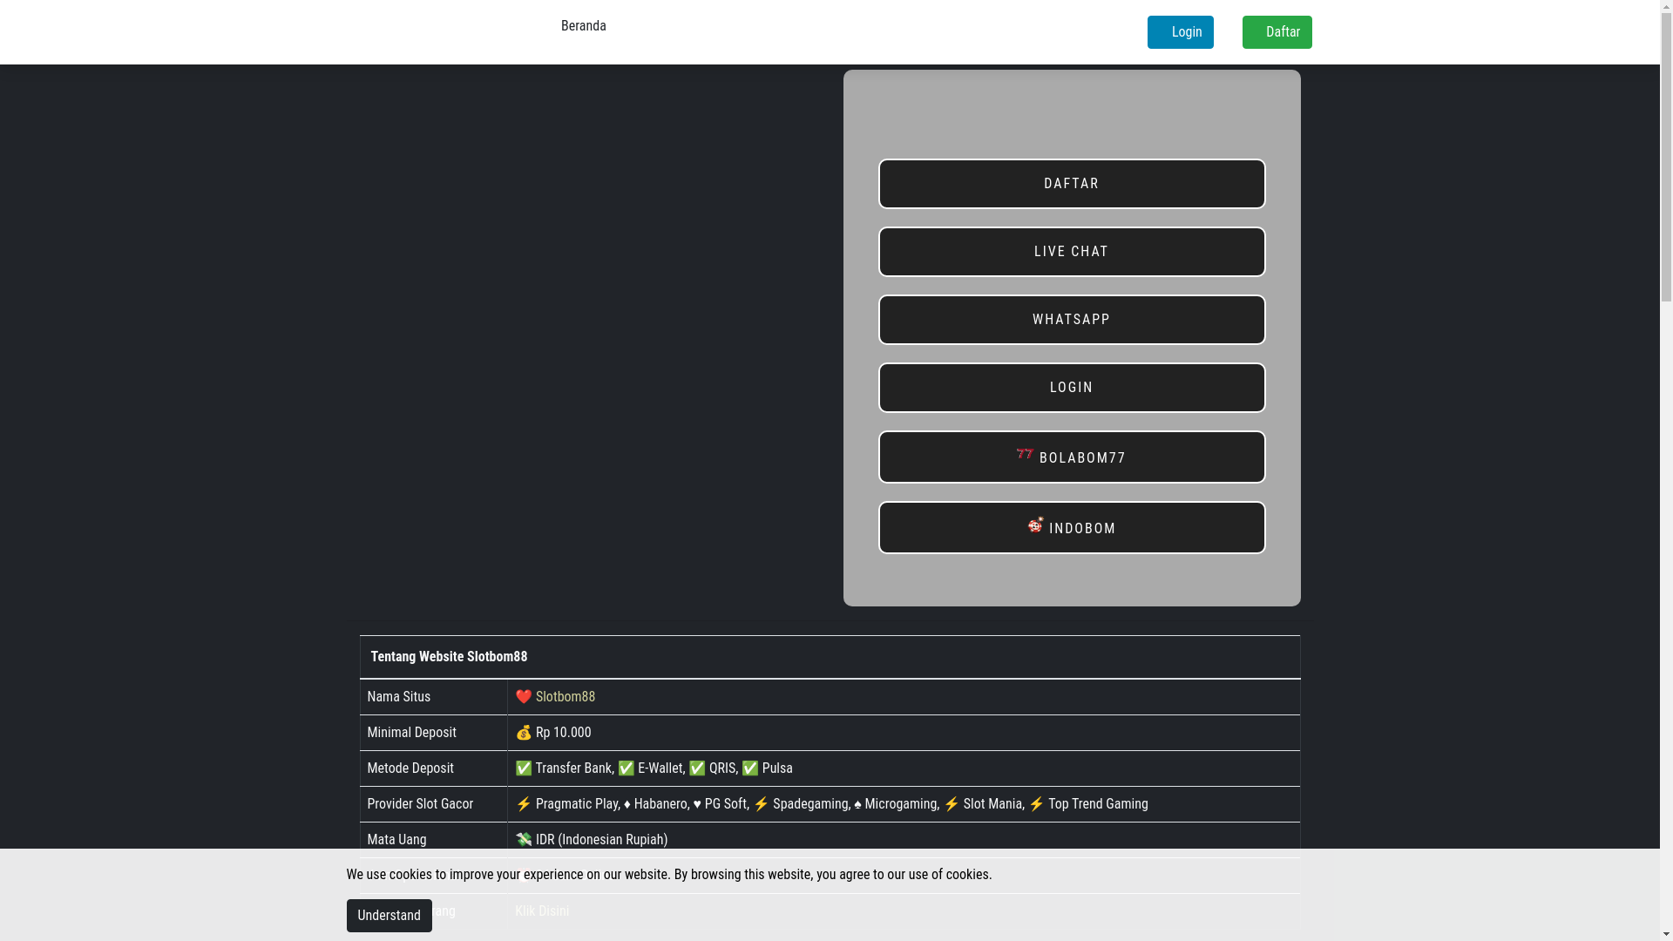Screen dimensions: 1673x941
Task: Click the Login button in header
Action: click(1180, 32)
